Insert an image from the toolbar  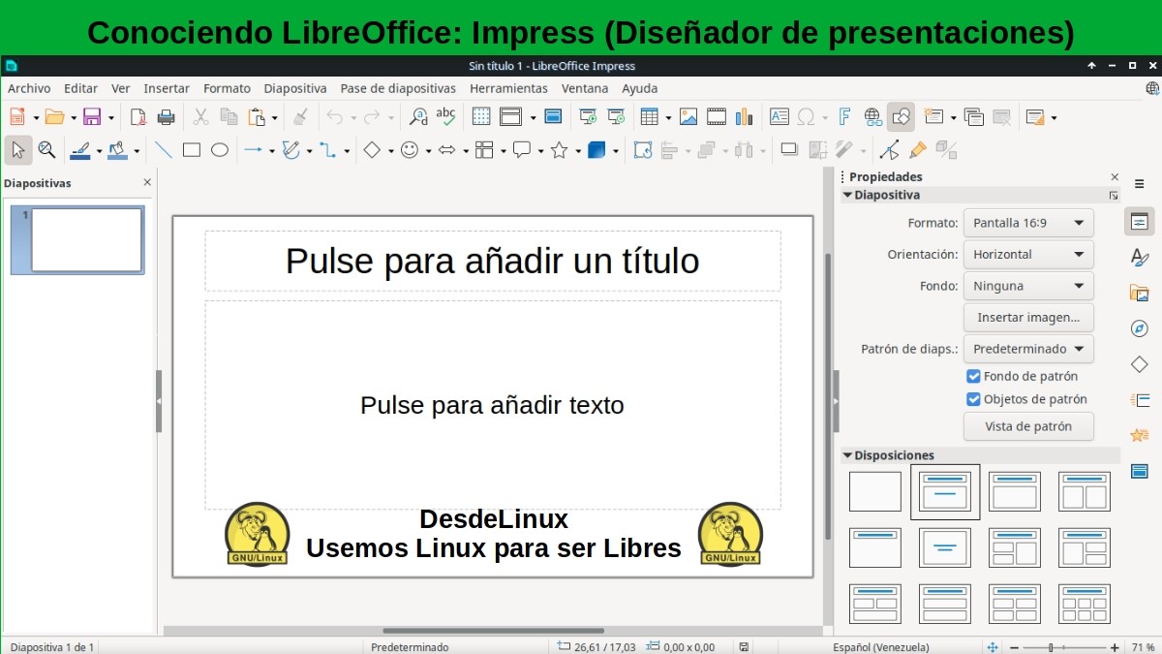[689, 116]
